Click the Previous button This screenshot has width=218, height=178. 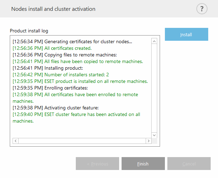97,164
